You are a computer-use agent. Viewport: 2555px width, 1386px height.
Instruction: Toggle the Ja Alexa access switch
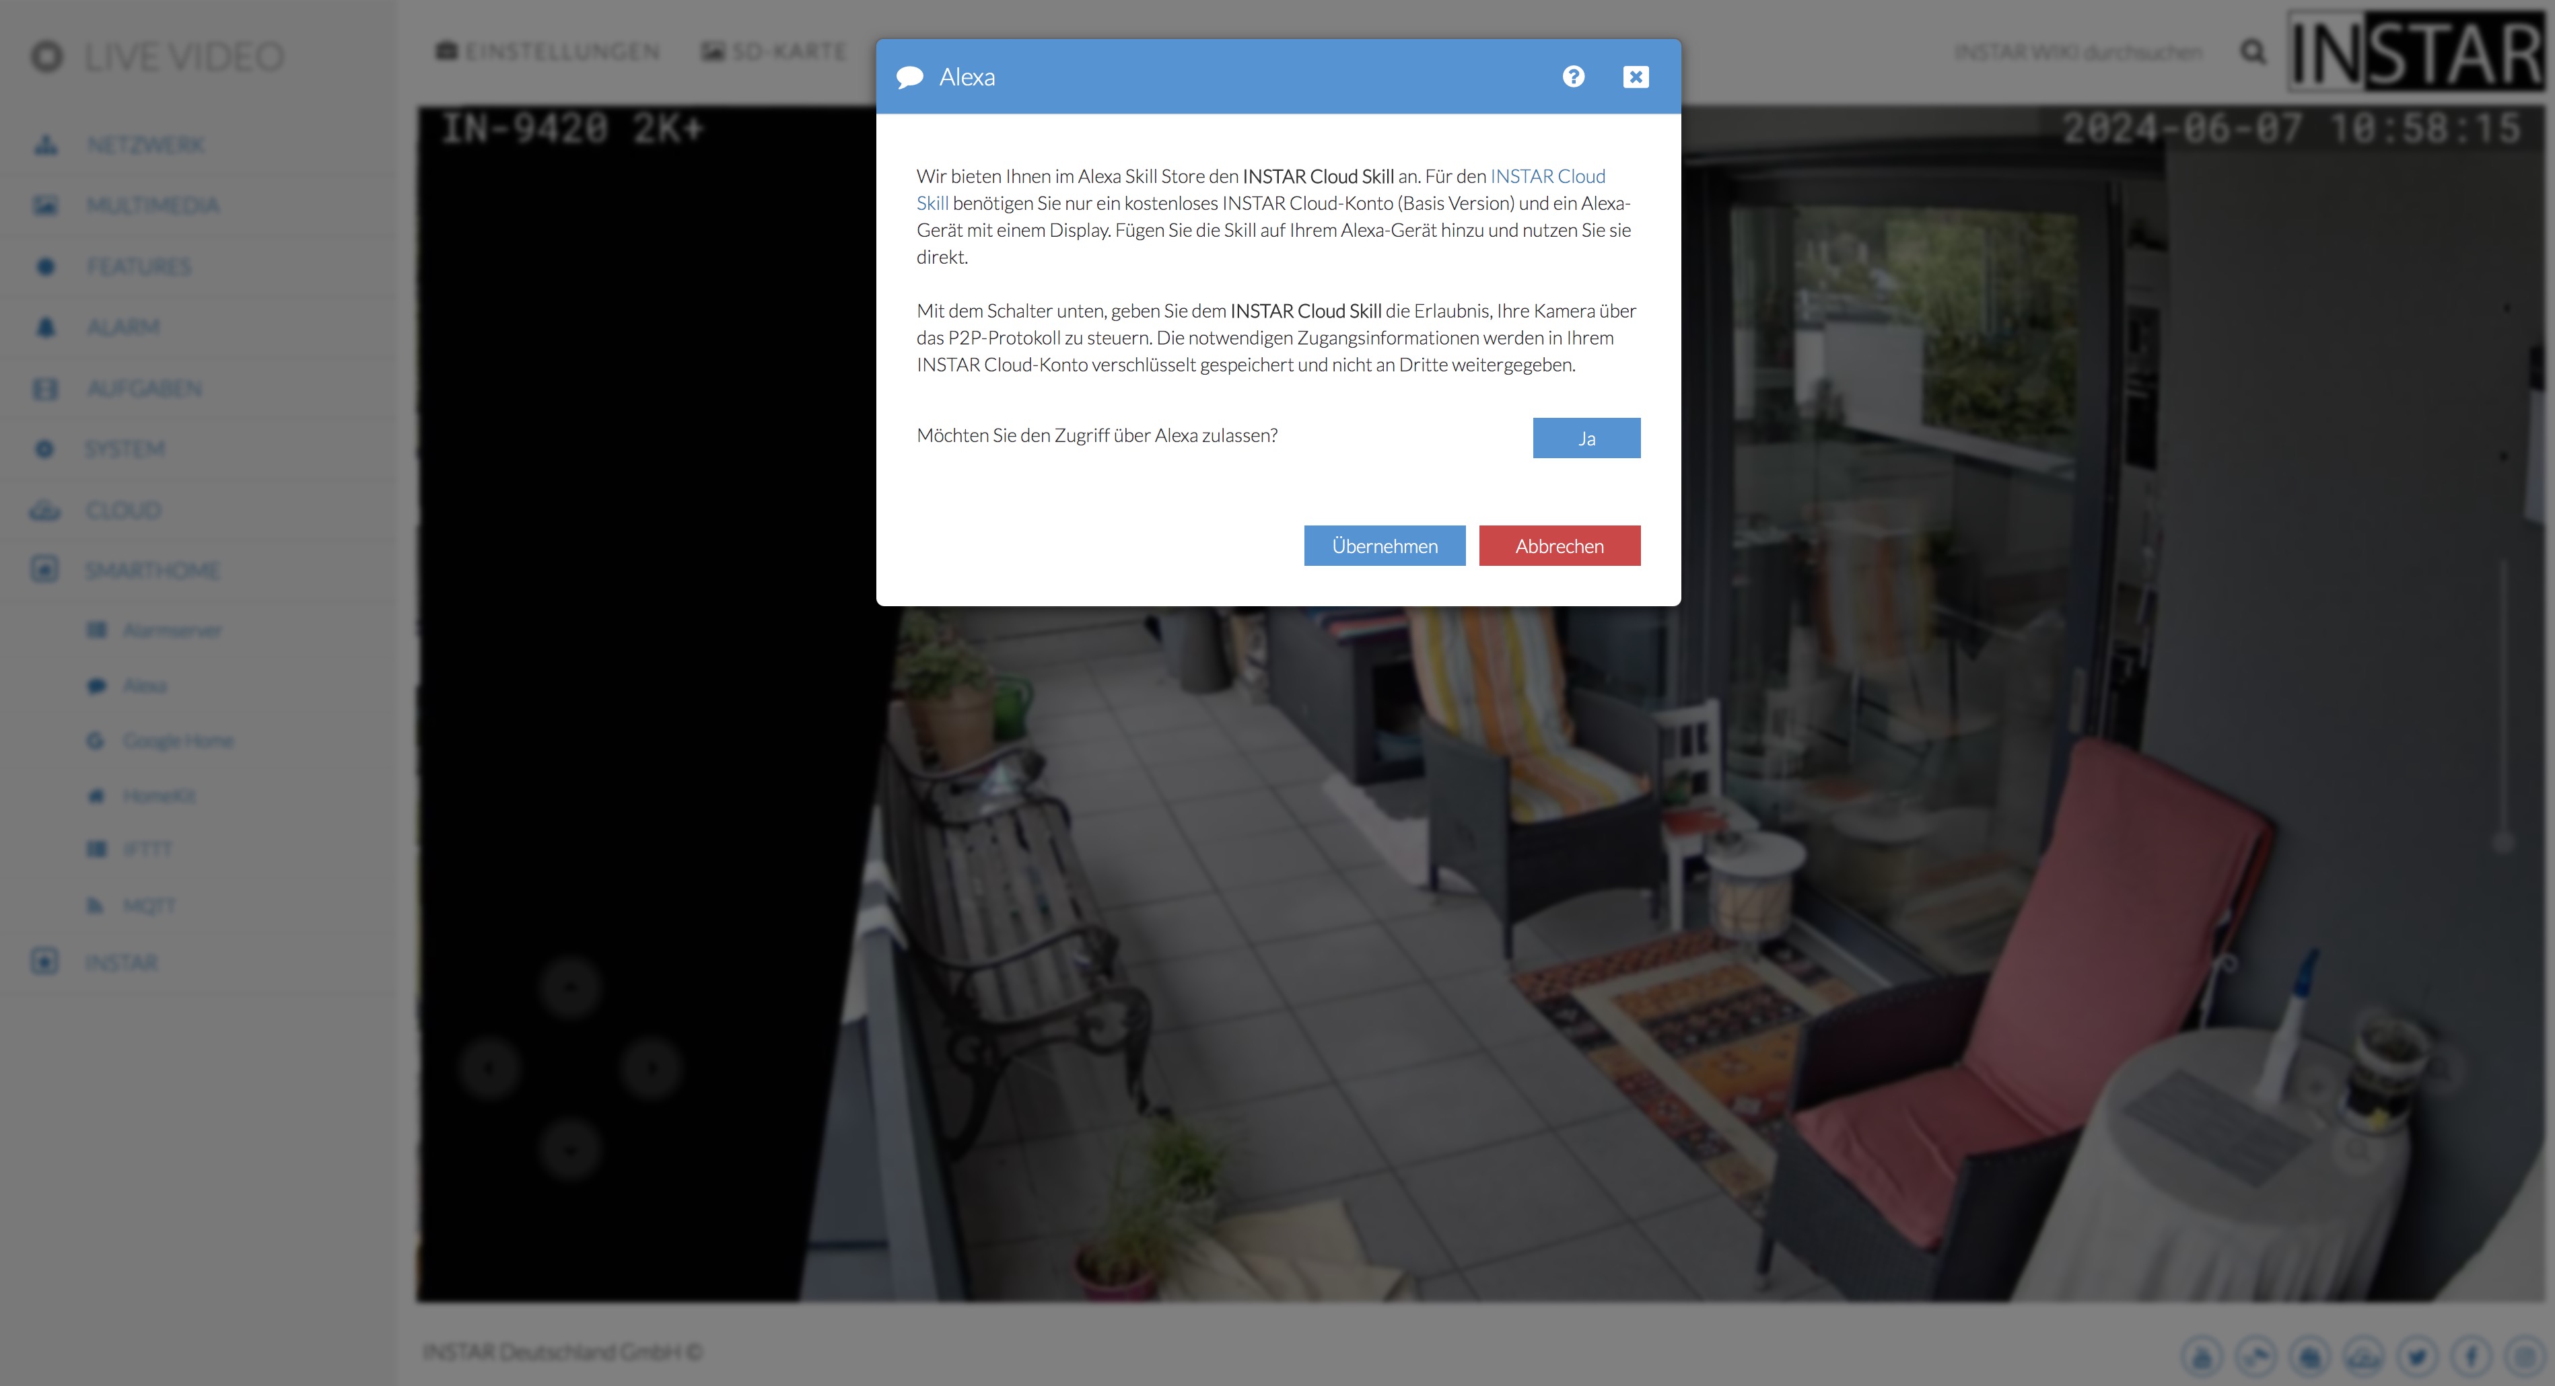point(1586,438)
